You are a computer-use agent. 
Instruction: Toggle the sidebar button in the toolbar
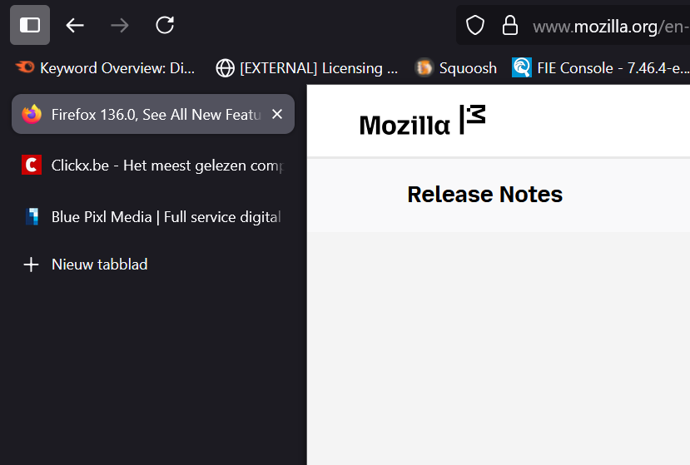(x=30, y=25)
